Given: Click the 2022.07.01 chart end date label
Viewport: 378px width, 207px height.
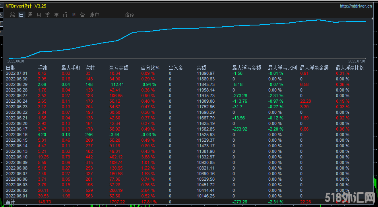Looking at the screenshot, I should [x=357, y=61].
